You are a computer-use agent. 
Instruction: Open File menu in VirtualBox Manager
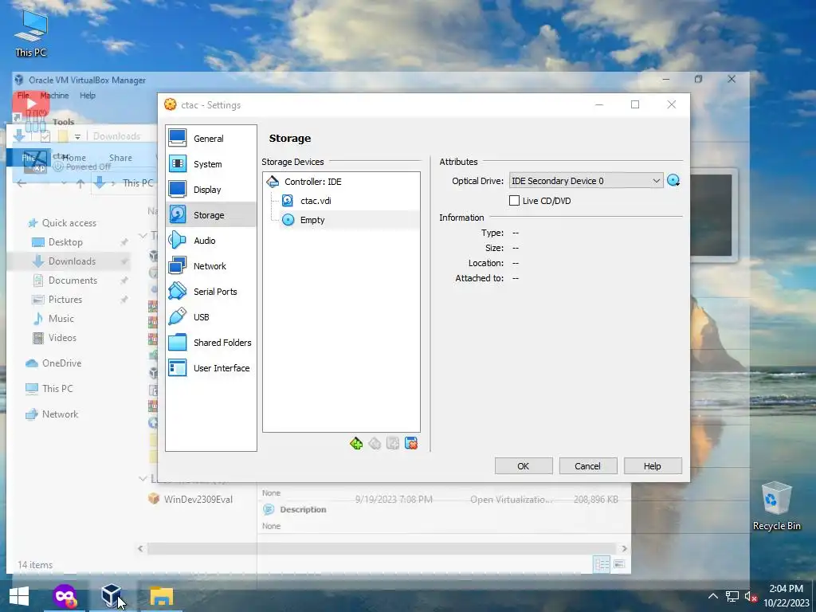23,96
